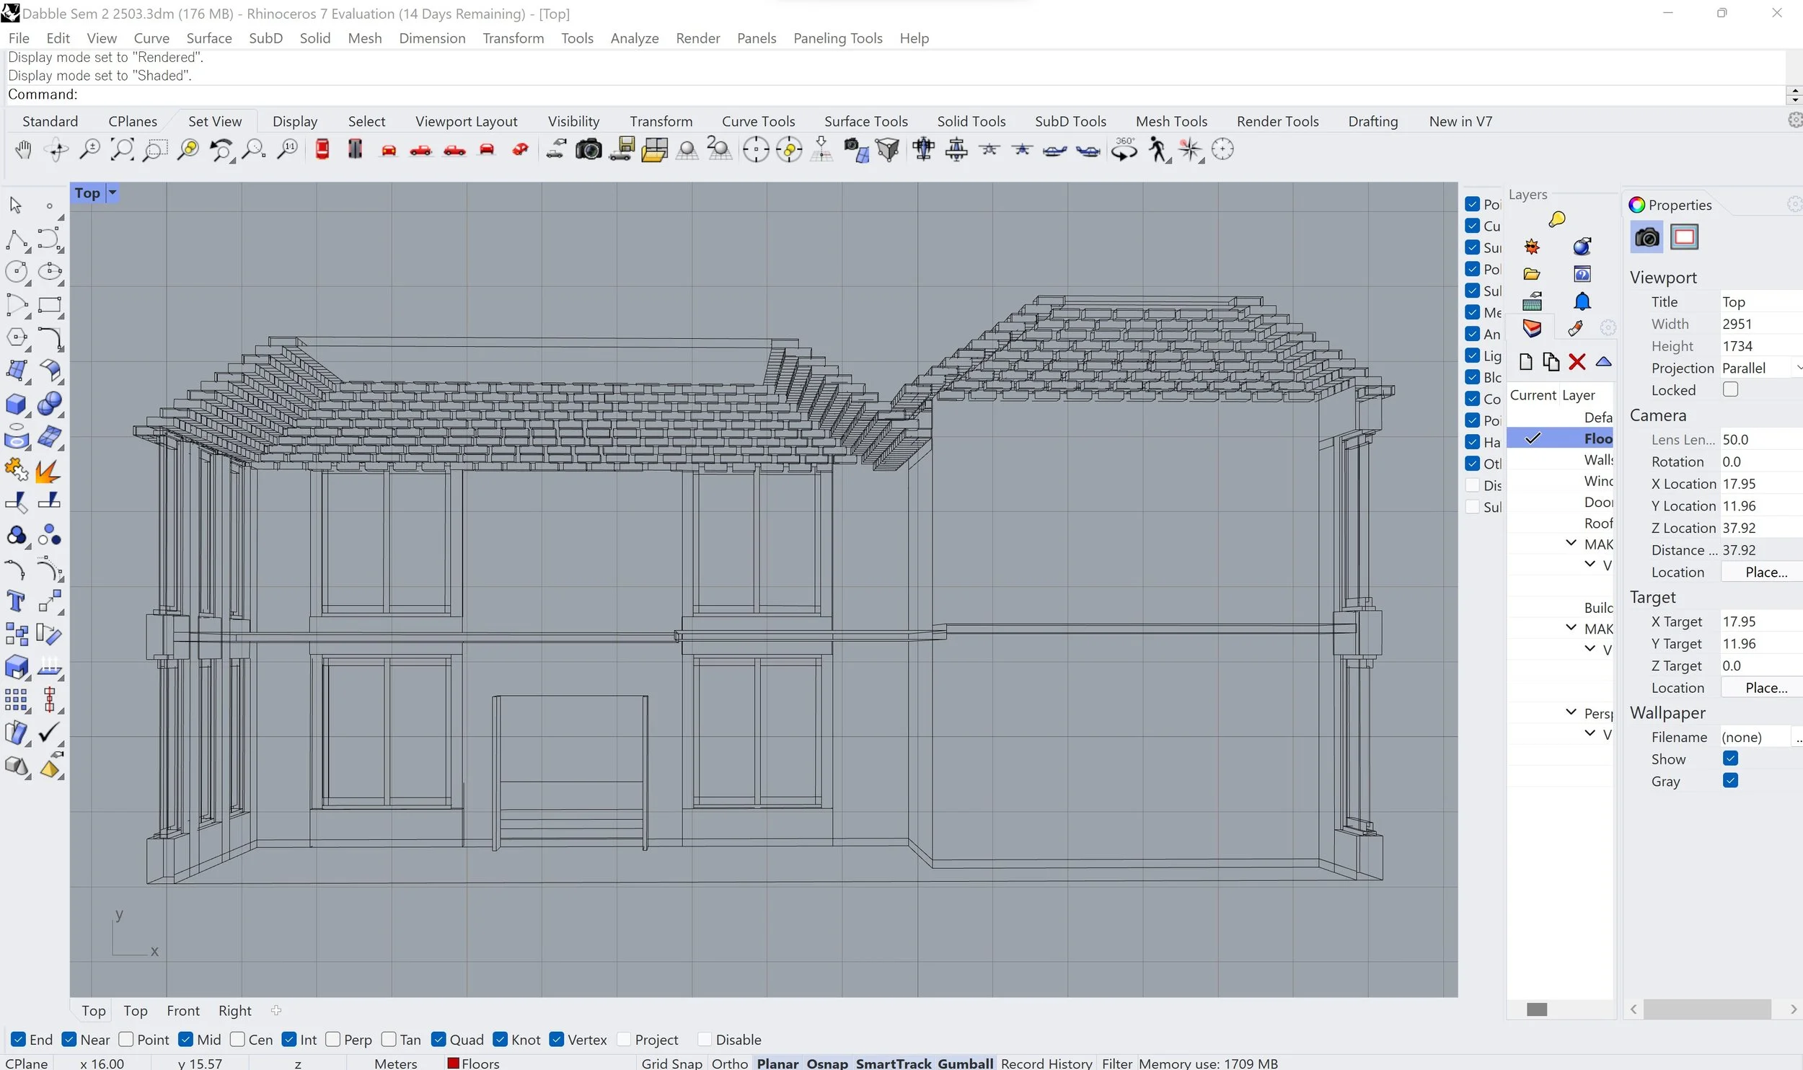
Task: Click the Rectangle tool in sidebar
Action: [49, 305]
